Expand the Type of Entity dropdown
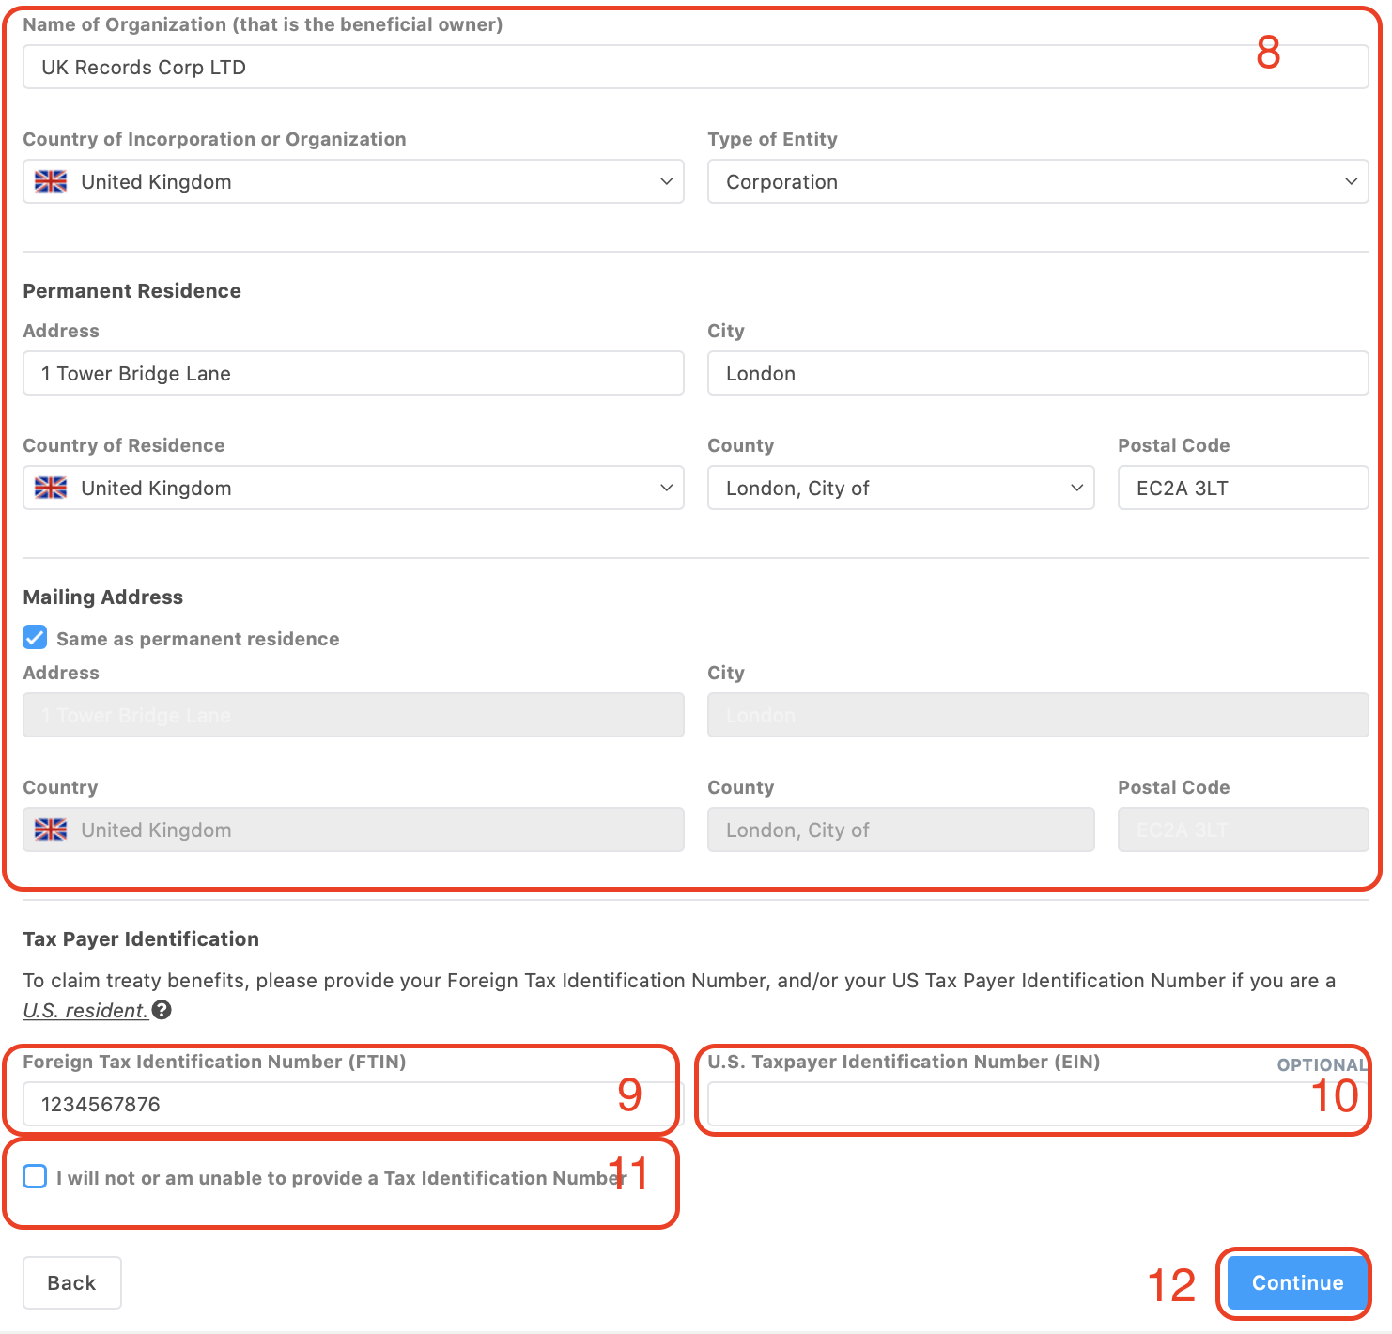The height and width of the screenshot is (1334, 1392). (x=1037, y=181)
